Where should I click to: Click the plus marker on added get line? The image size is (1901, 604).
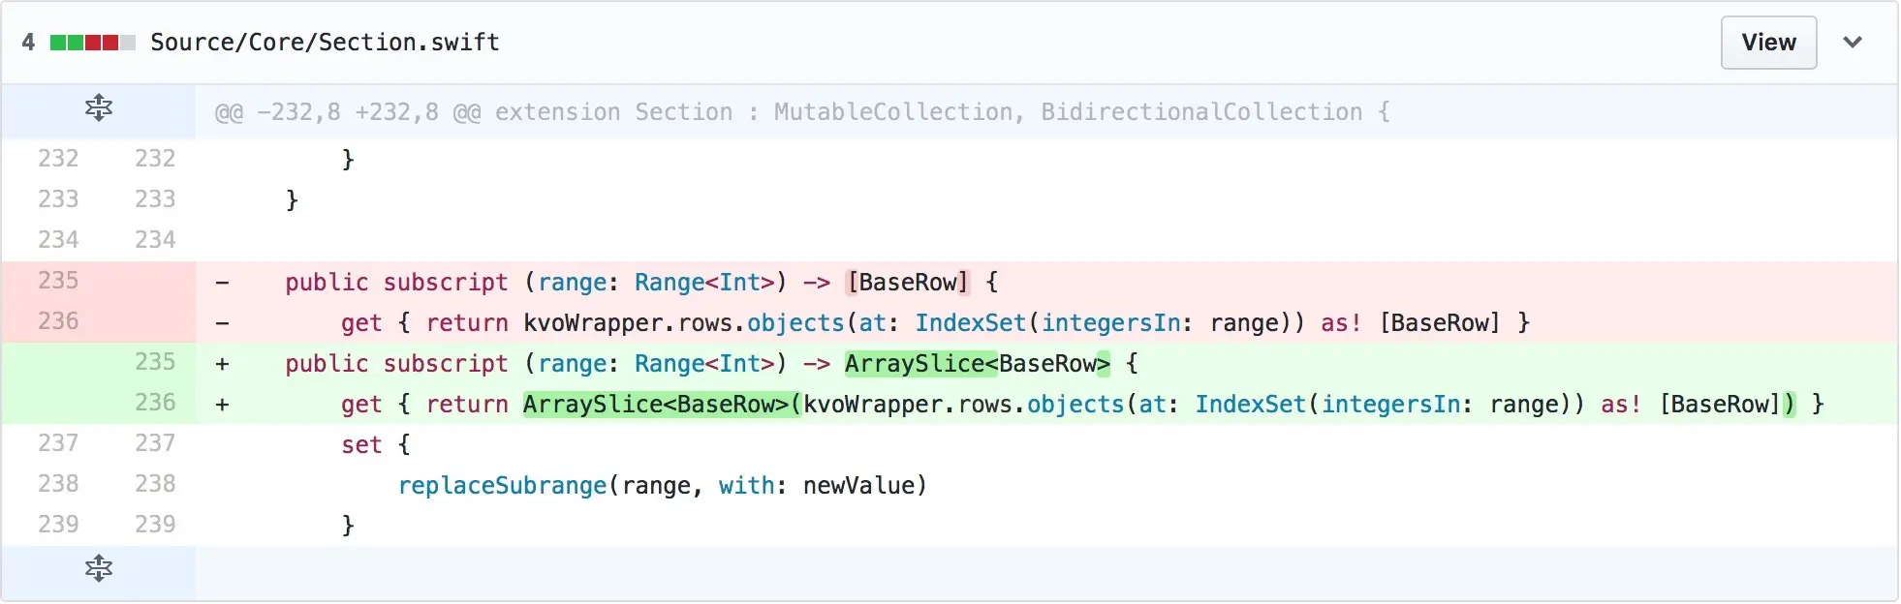click(x=222, y=405)
